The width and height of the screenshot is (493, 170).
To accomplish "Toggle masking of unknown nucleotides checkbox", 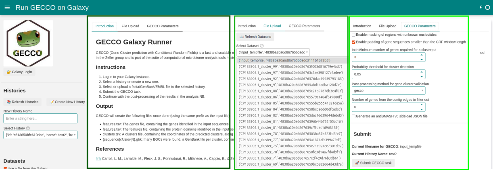I will point(354,35).
